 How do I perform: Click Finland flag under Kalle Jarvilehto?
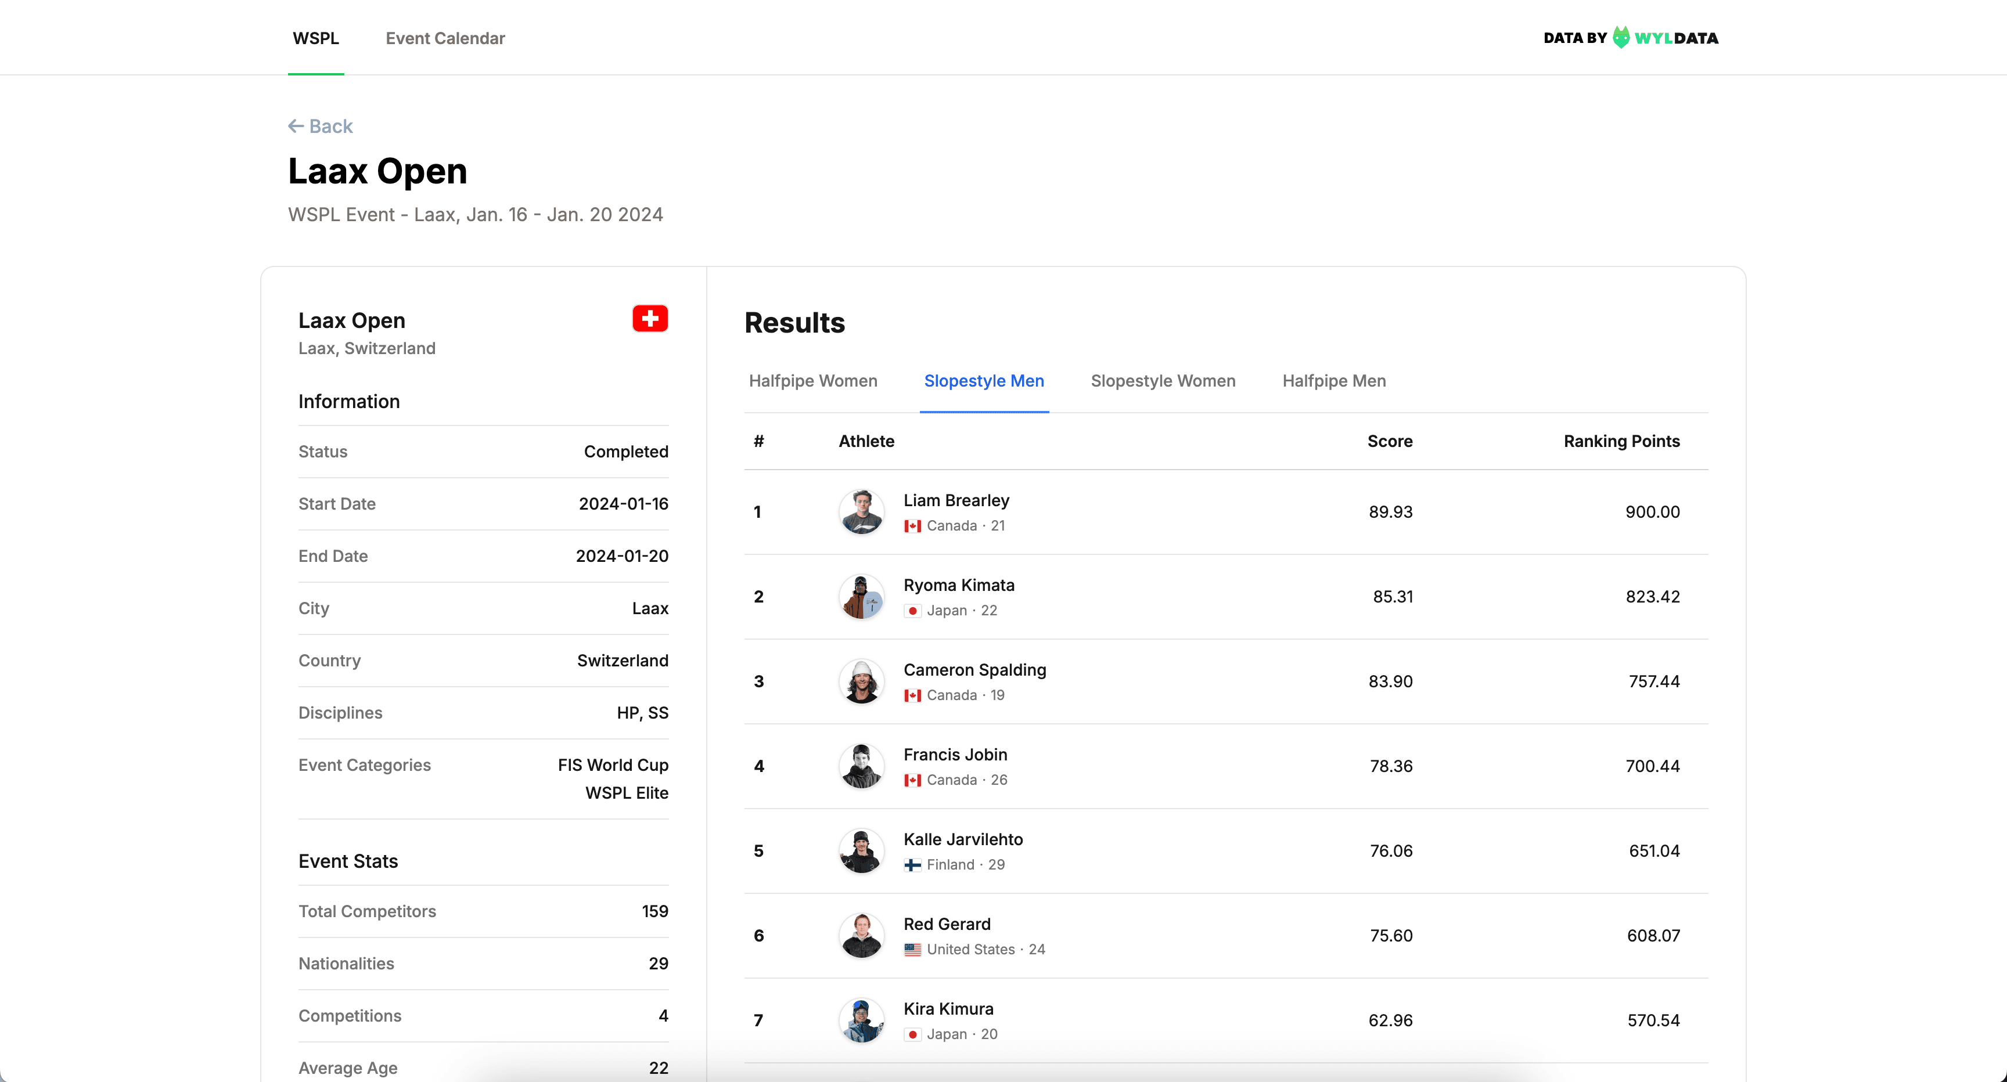pyautogui.click(x=912, y=865)
